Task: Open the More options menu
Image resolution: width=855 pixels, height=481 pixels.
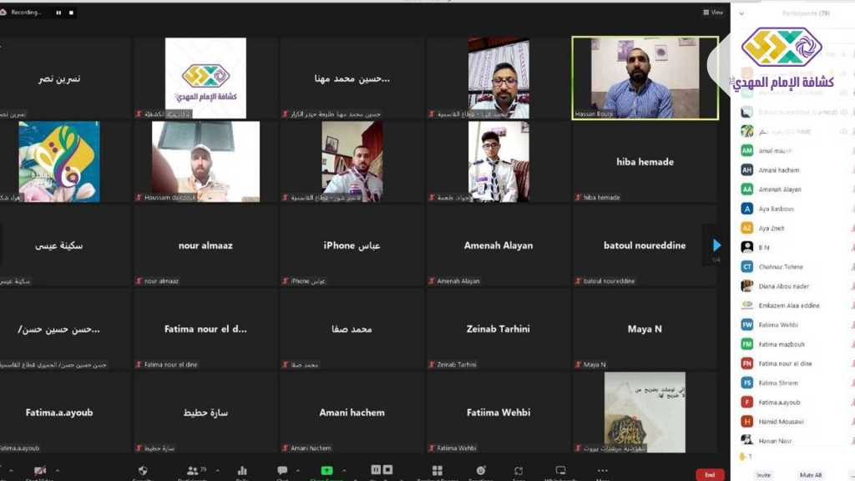Action: pos(603,473)
